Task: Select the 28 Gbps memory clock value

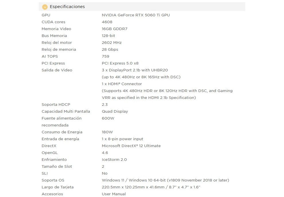Action: 110,49
